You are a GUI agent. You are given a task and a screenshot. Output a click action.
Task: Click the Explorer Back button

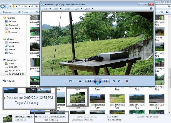click(x=3, y=6)
